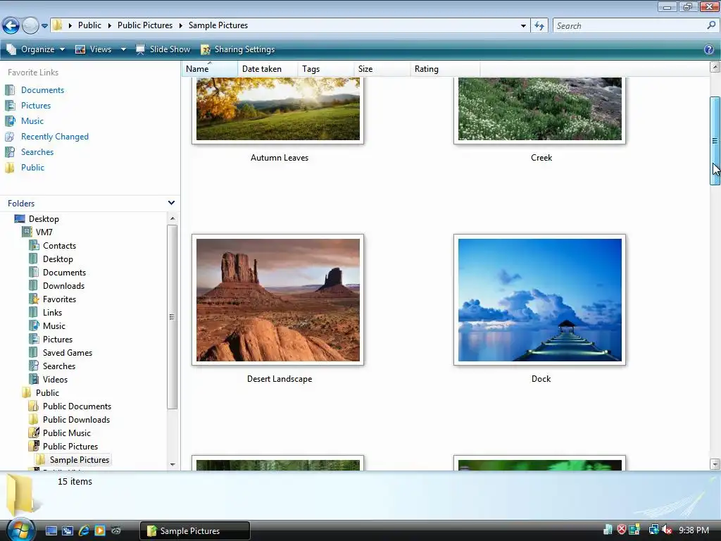
Task: Click the Views button
Action: click(x=94, y=49)
